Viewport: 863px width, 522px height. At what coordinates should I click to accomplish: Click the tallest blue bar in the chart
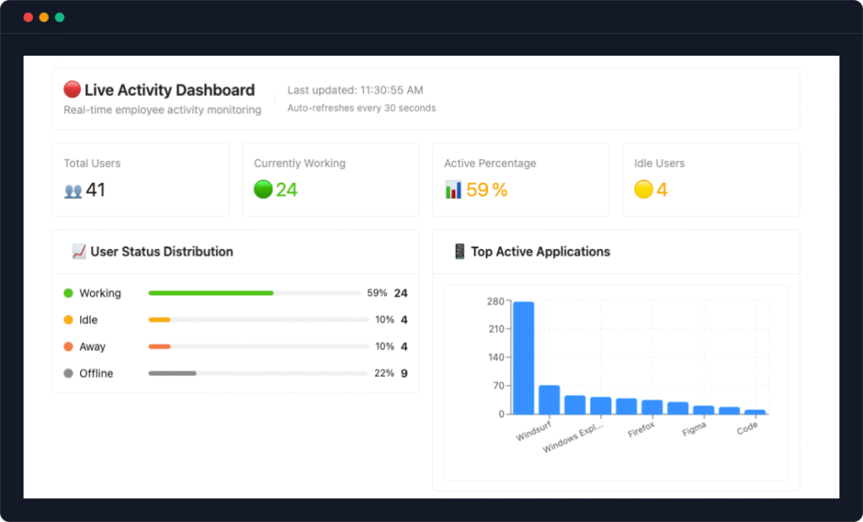tap(523, 358)
